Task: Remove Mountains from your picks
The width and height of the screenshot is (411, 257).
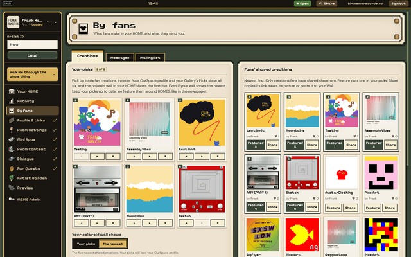Action: (x=165, y=223)
